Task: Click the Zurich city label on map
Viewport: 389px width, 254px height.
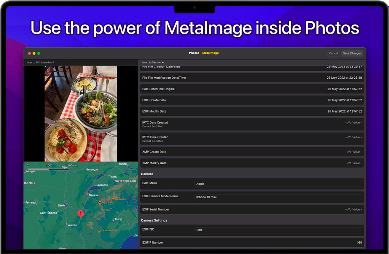Action: 123,164
